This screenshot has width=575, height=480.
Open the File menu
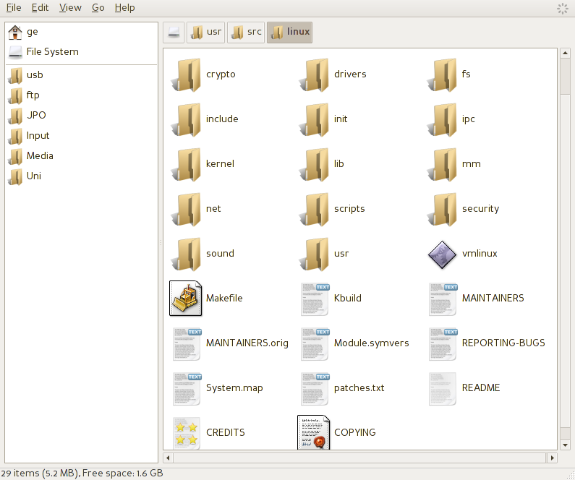(x=14, y=7)
